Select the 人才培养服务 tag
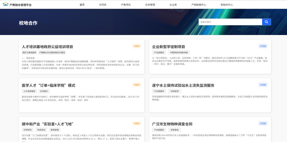The height and width of the screenshot is (142, 287). click(29, 91)
